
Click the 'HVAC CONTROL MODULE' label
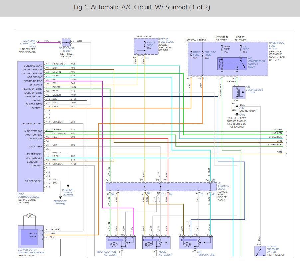point(28,195)
